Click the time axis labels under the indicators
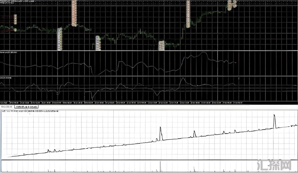This screenshot has height=173, width=298. pos(121,102)
